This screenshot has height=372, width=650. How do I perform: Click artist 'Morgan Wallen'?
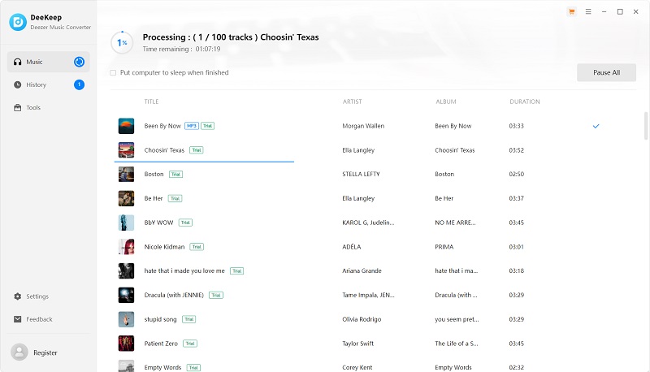coord(363,126)
